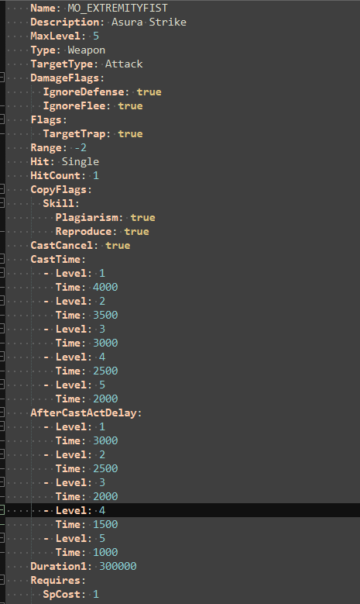Viewport: 360px width, 604px height.
Task: Collapse the DamageFlags fold marker
Action: tap(2, 78)
